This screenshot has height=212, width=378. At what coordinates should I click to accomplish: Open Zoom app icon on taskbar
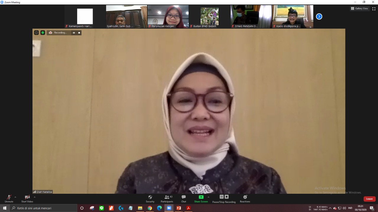[169, 208]
